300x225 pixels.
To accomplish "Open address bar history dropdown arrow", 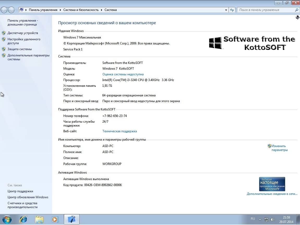I will (x=226, y=10).
